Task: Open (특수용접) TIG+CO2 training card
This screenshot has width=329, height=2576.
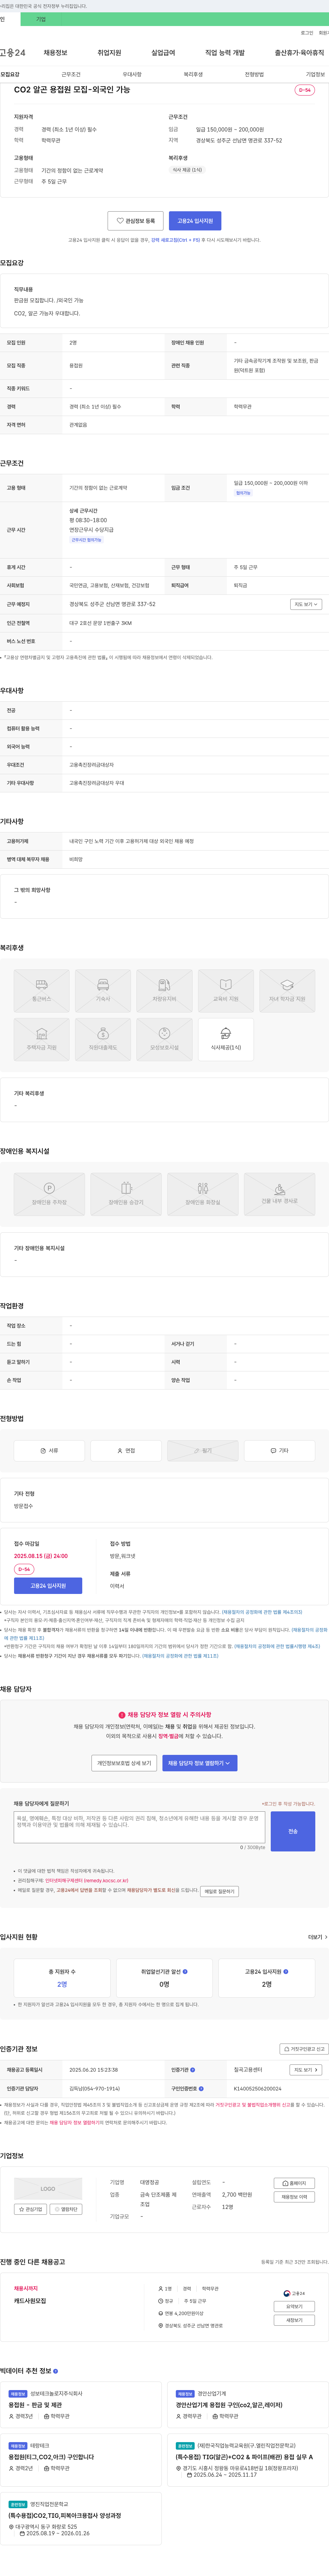Action: click(244, 2456)
